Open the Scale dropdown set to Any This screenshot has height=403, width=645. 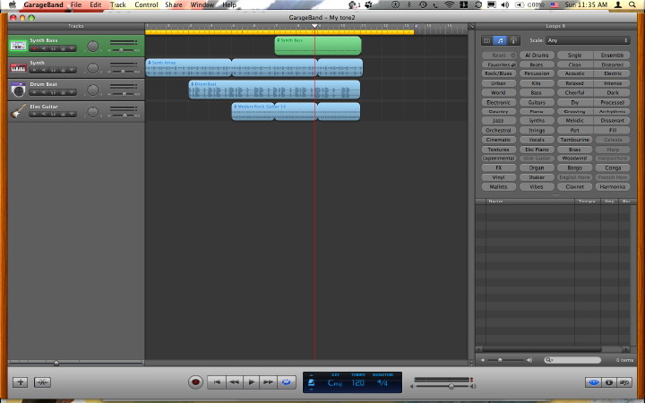point(588,40)
